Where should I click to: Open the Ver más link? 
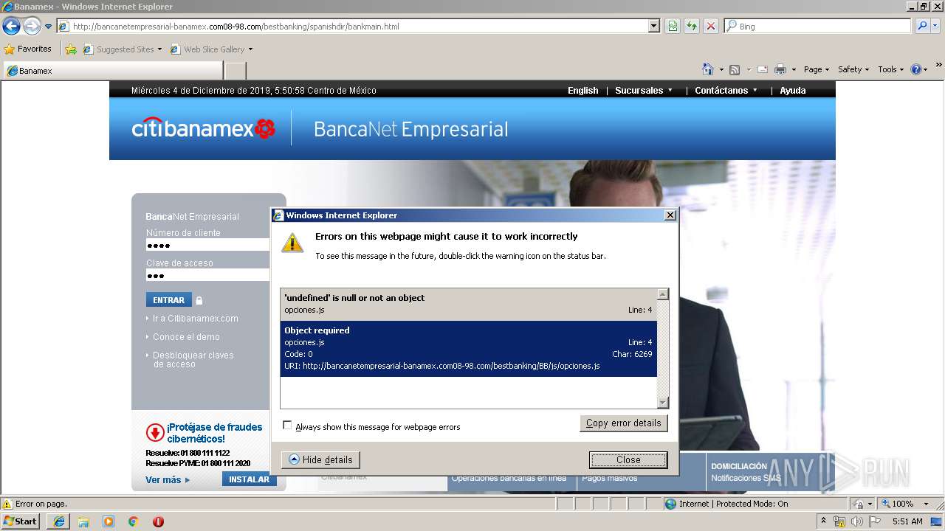[x=168, y=480]
